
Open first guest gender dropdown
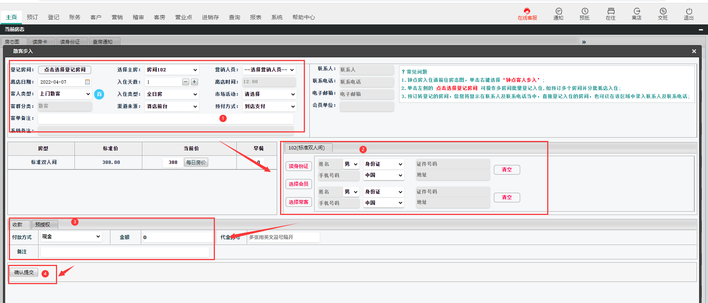351,164
